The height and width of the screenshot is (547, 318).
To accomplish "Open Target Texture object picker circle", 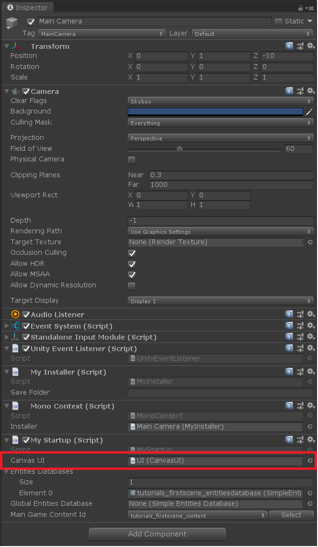I will point(310,242).
